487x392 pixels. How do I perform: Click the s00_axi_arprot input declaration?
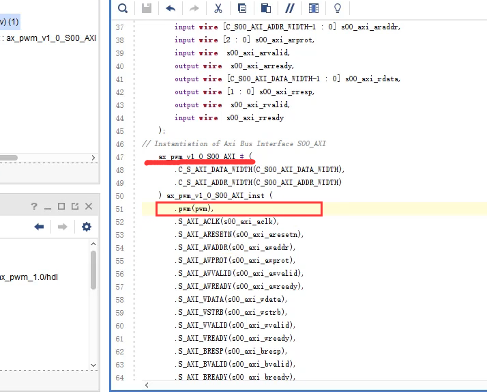(244, 40)
